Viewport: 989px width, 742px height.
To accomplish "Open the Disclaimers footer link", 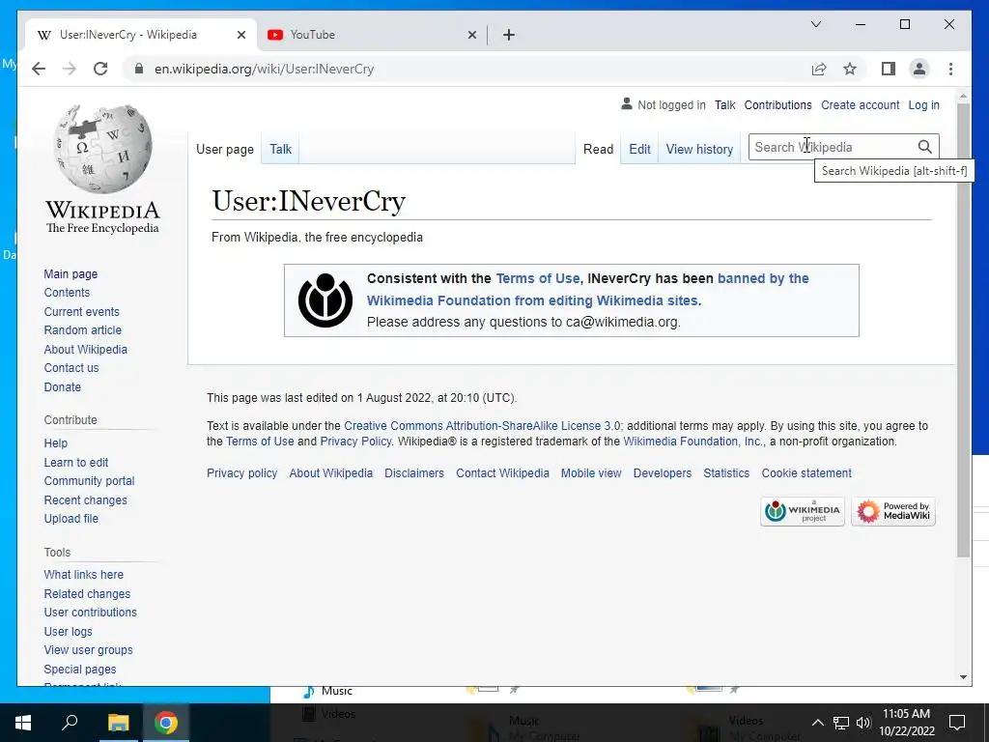I will pyautogui.click(x=414, y=473).
